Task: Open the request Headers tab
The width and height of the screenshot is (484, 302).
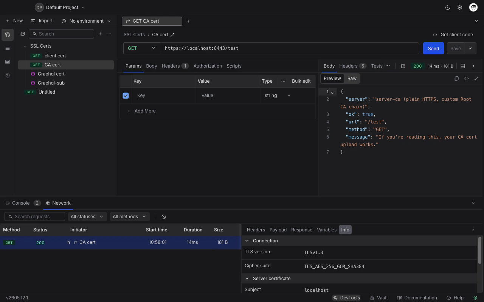Action: pyautogui.click(x=175, y=66)
